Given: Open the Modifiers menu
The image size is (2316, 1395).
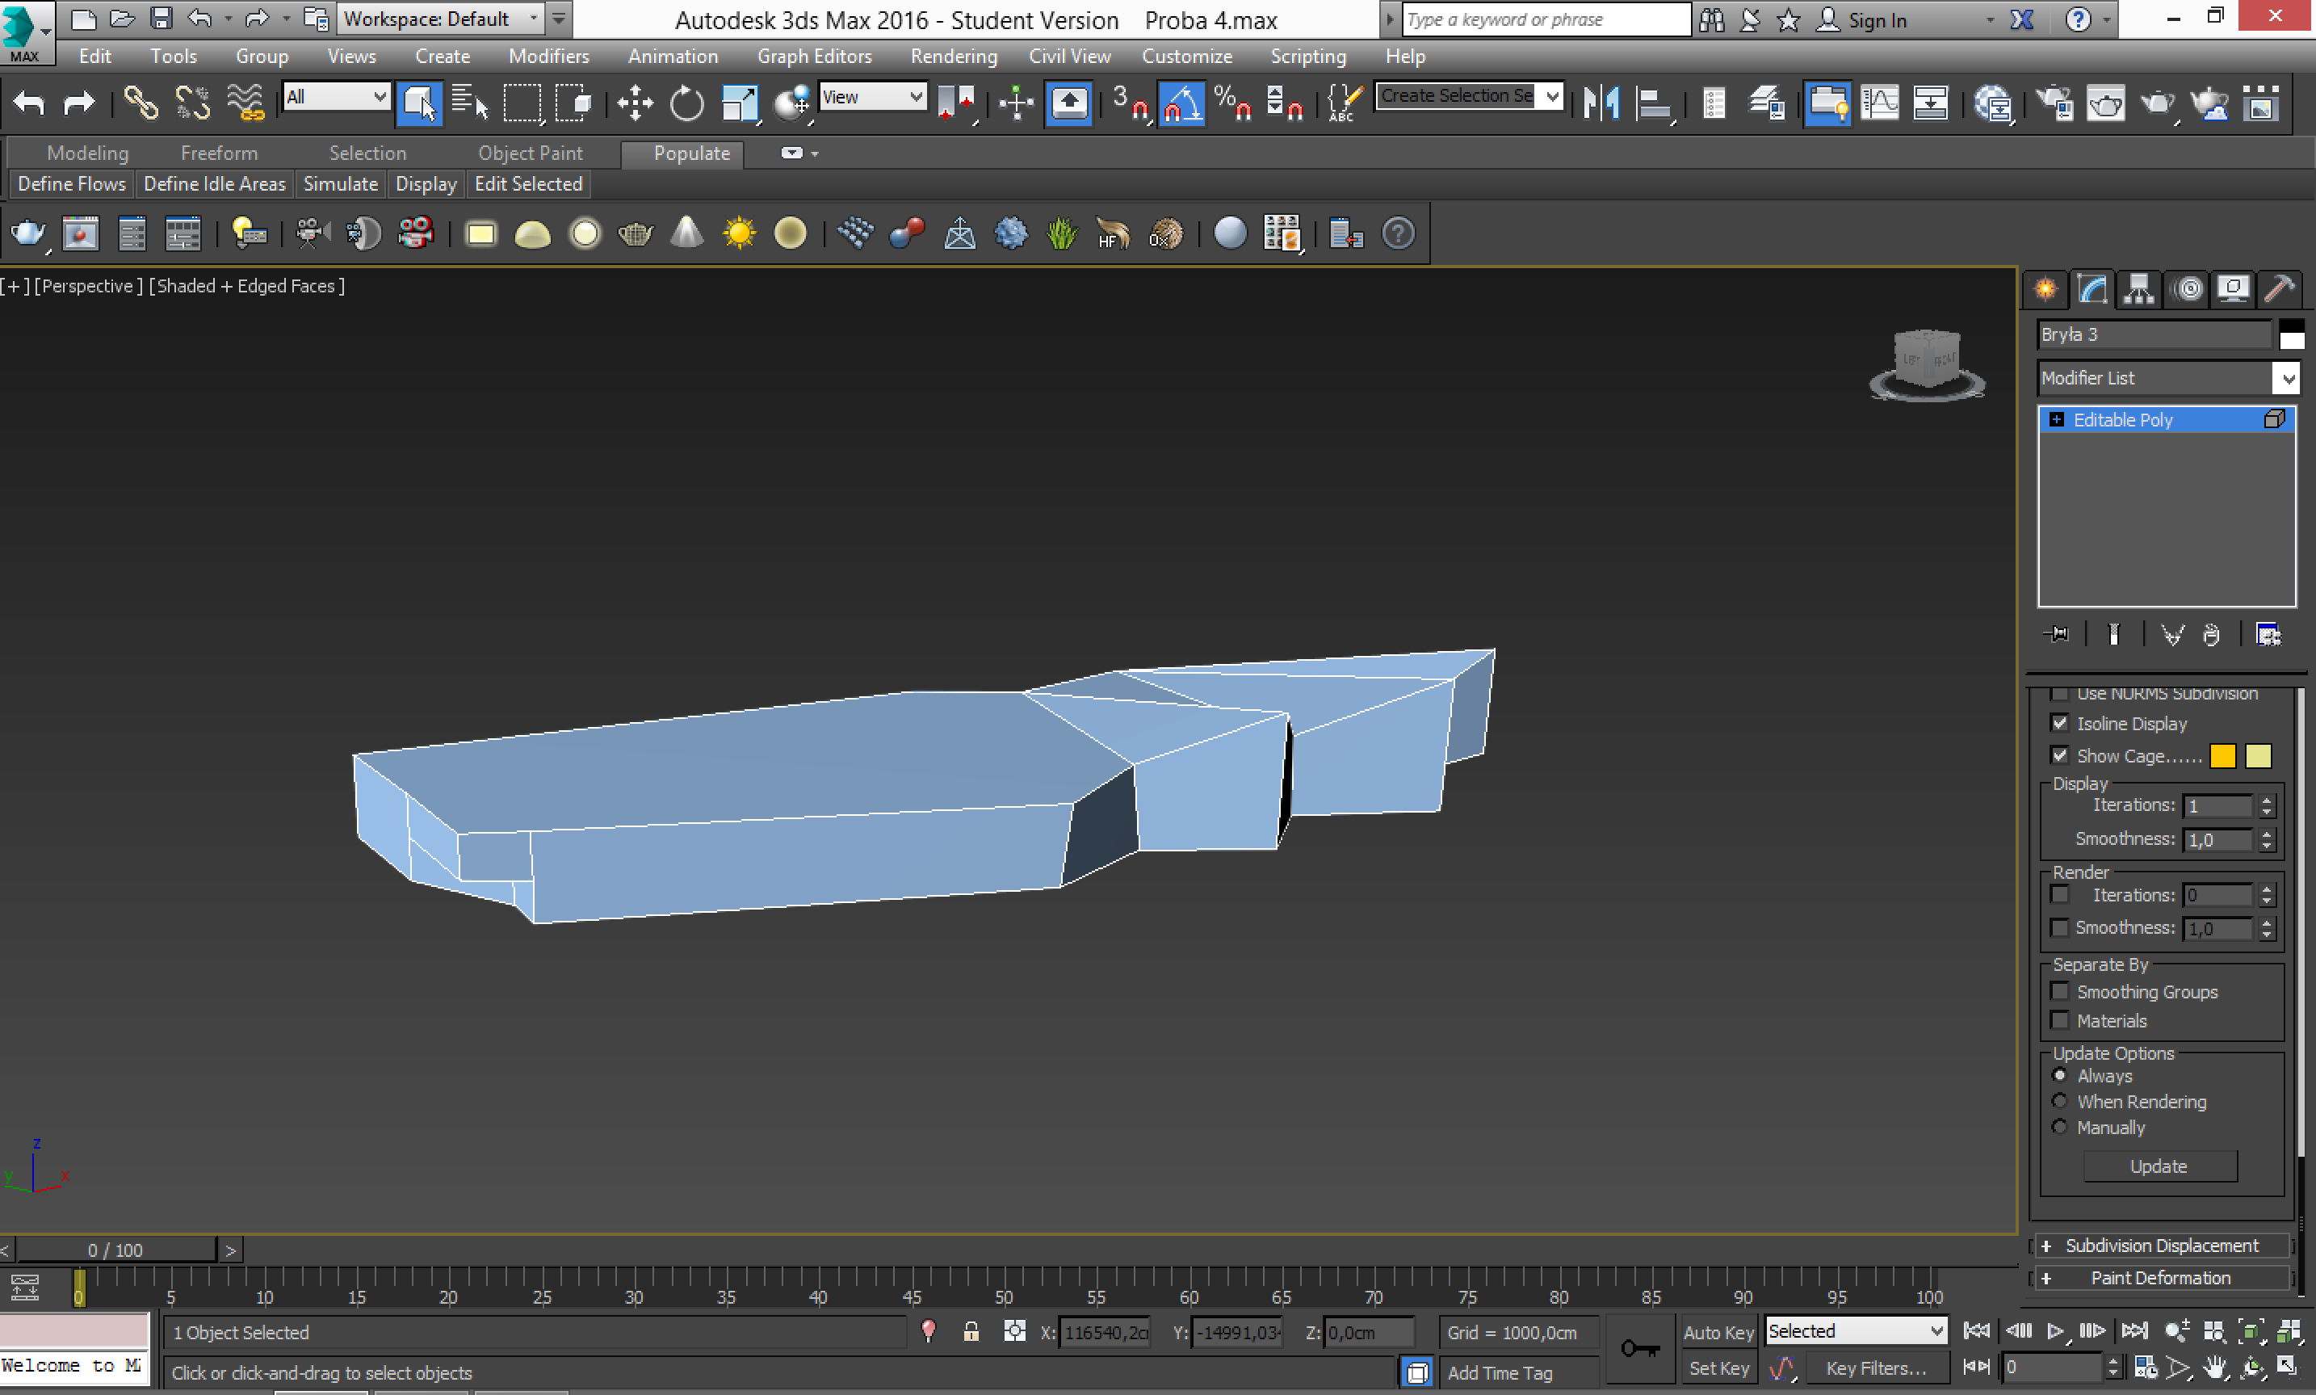Looking at the screenshot, I should [548, 57].
